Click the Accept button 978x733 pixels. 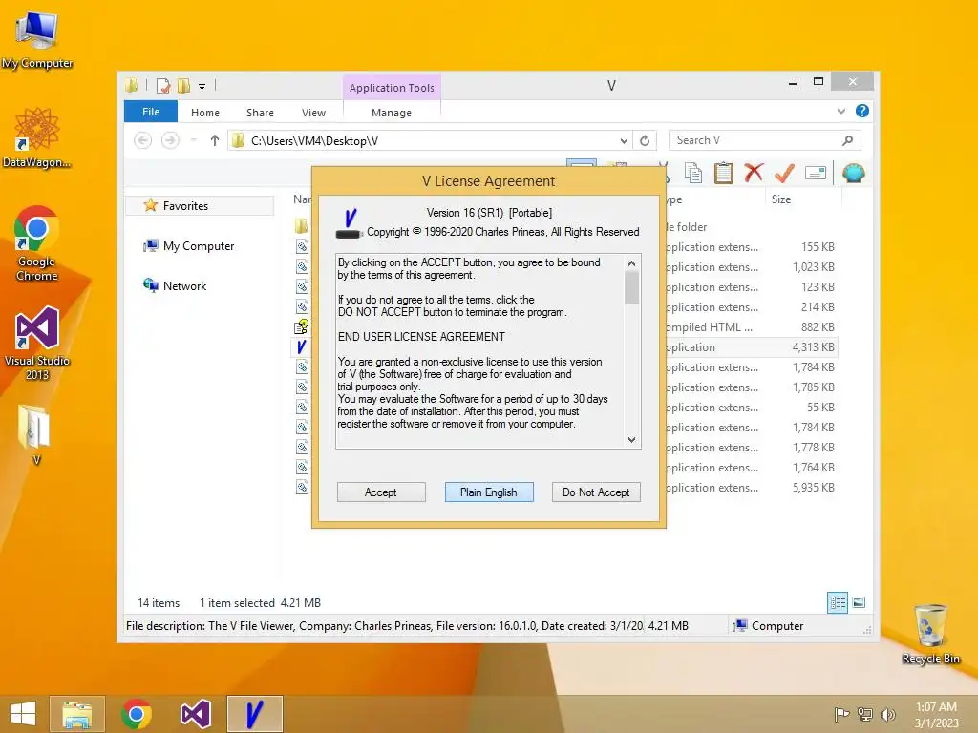[x=381, y=492]
